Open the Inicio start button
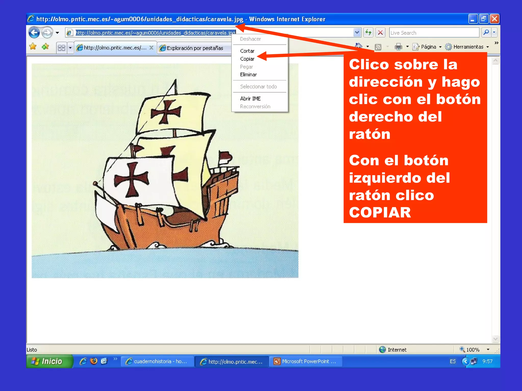The height and width of the screenshot is (391, 522). tap(49, 361)
